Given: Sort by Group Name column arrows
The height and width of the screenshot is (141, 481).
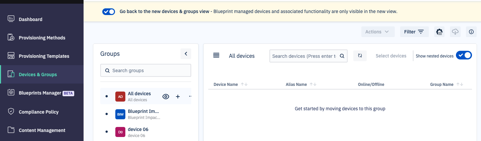Looking at the screenshot, I should click(x=460, y=85).
